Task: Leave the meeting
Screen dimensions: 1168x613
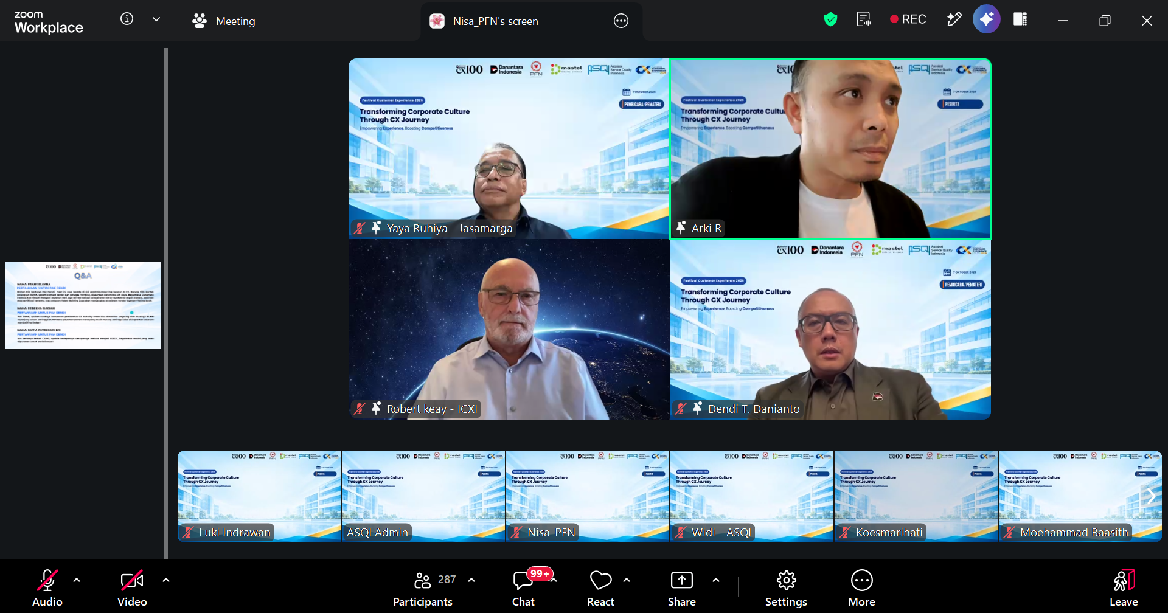Action: [x=1124, y=587]
